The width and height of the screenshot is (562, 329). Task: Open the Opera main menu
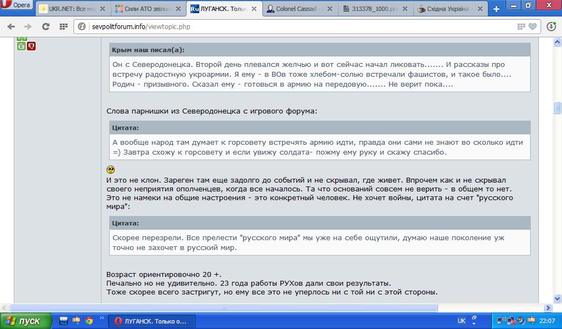pos(16,5)
